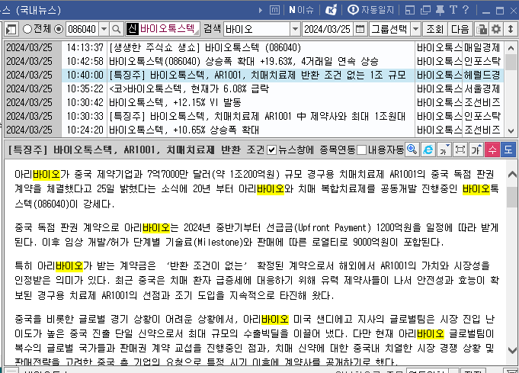Open the N이슈 issue shortcut
519x373 pixels.
pos(301,10)
